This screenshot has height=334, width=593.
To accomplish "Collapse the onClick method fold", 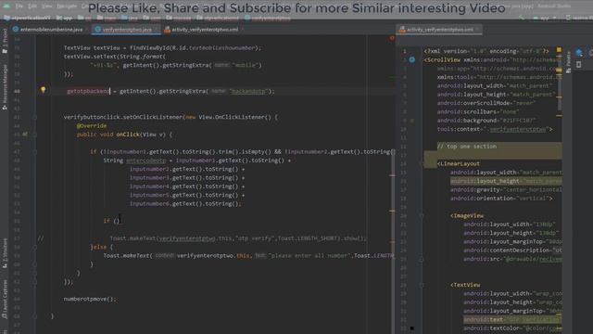I will point(35,135).
